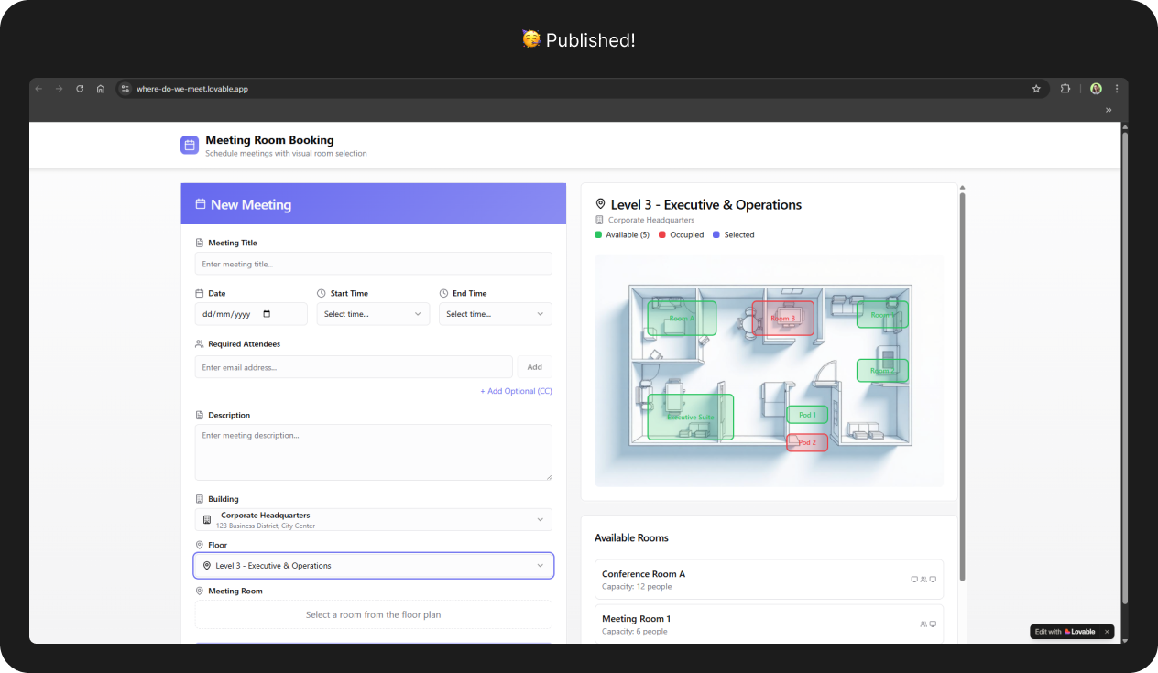Open the Edit with Lovable badge

click(x=1065, y=631)
